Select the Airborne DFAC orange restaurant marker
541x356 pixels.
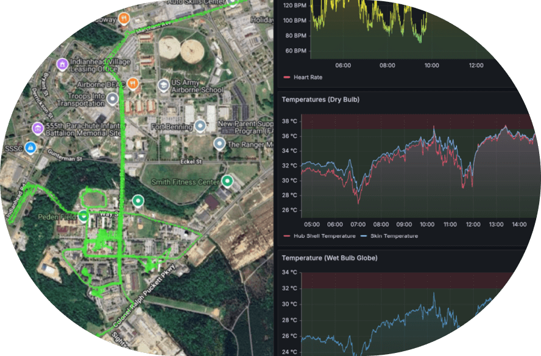pos(133,83)
